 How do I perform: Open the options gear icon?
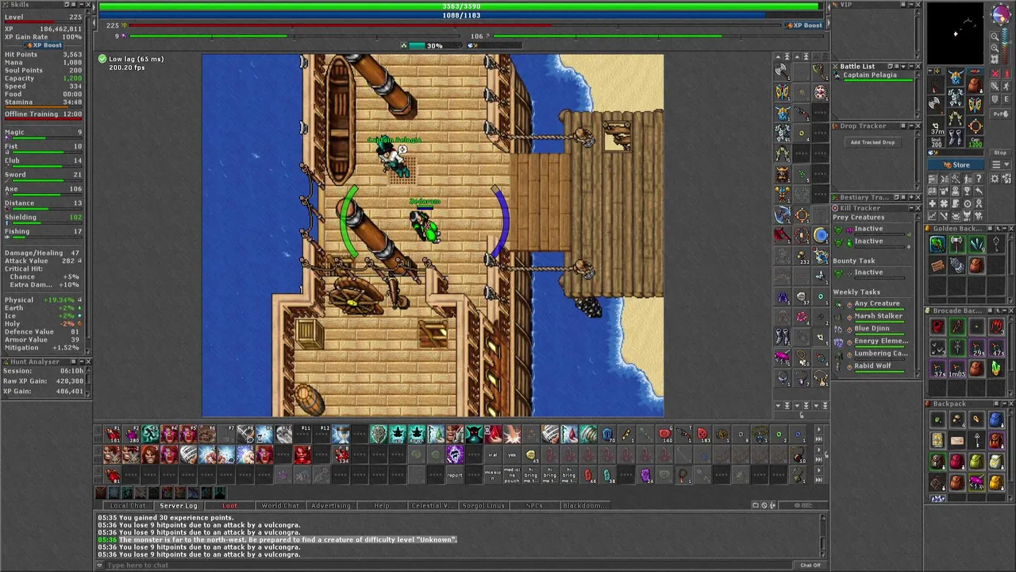[x=995, y=178]
